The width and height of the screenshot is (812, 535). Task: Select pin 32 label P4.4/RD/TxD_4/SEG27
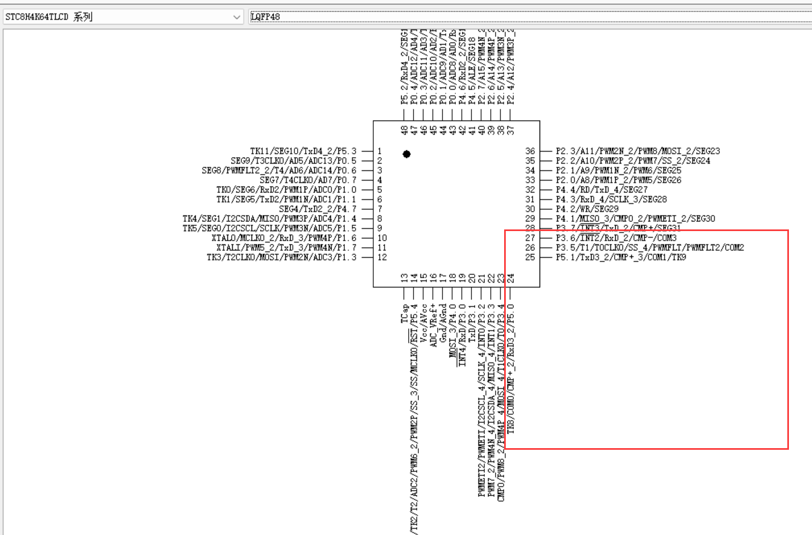602,190
